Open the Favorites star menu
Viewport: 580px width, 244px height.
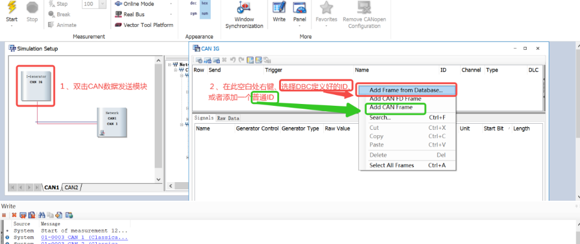point(326,8)
